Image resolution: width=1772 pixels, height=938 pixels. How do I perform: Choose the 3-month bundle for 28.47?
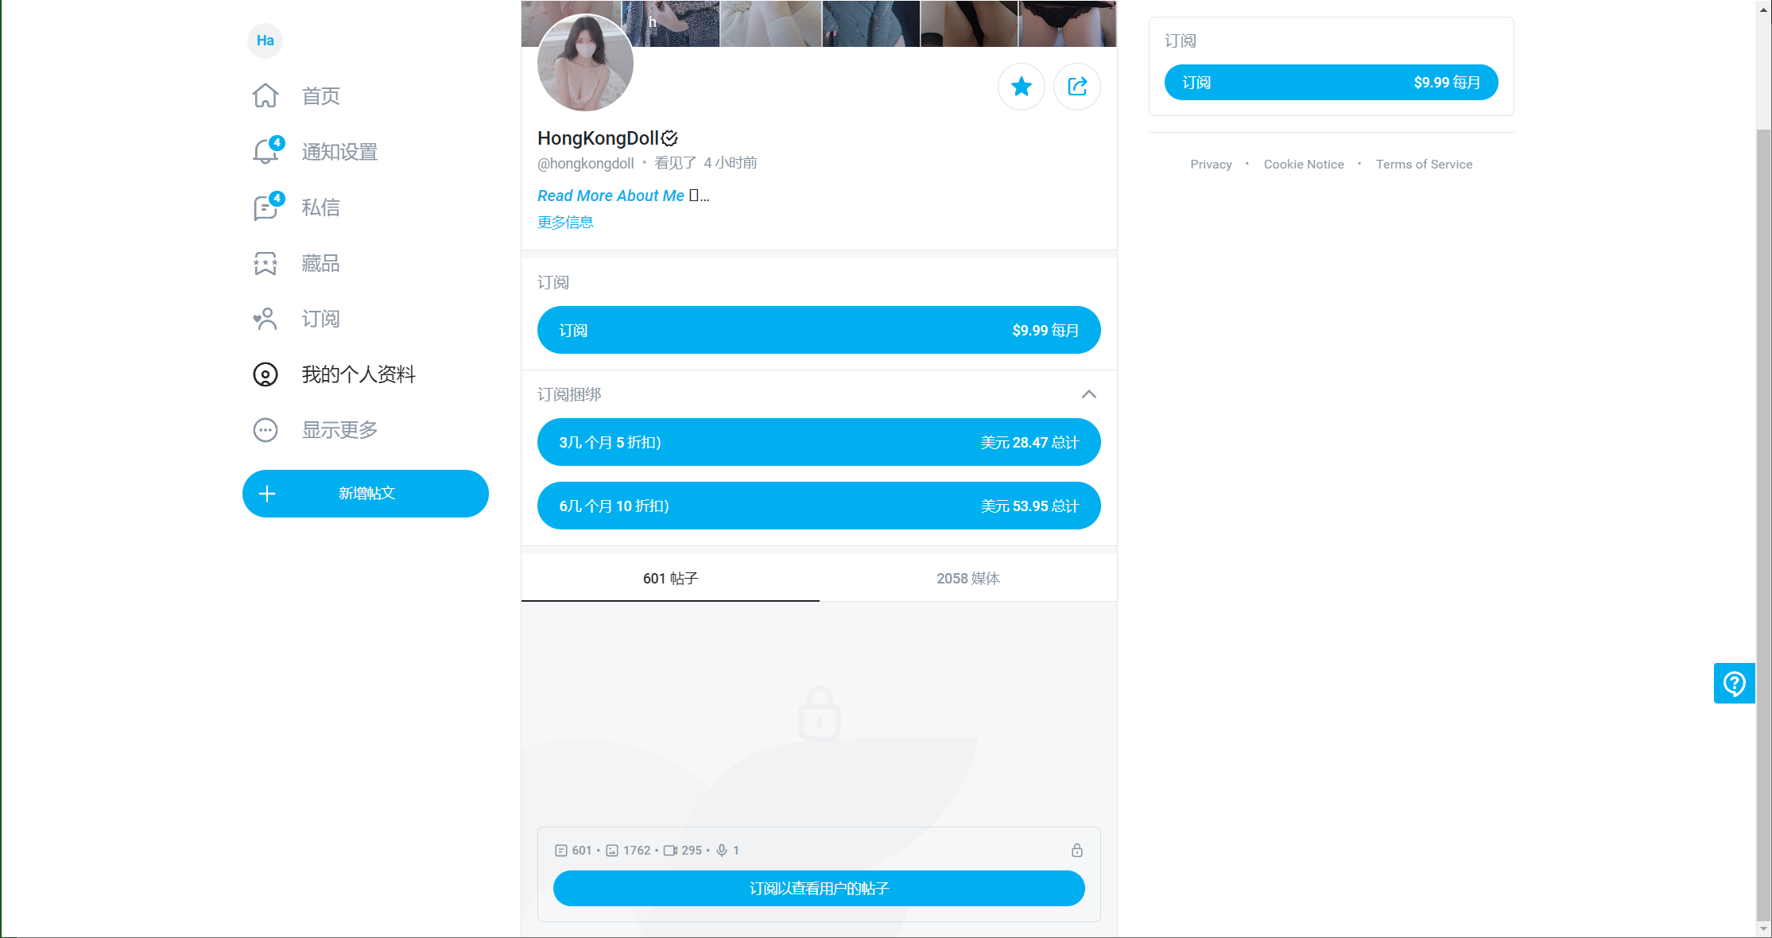[819, 442]
